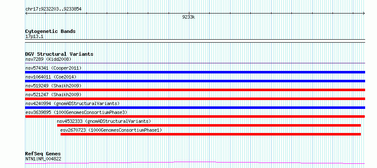
Task: Click the 9233k ruler tick label
Action: [x=188, y=17]
